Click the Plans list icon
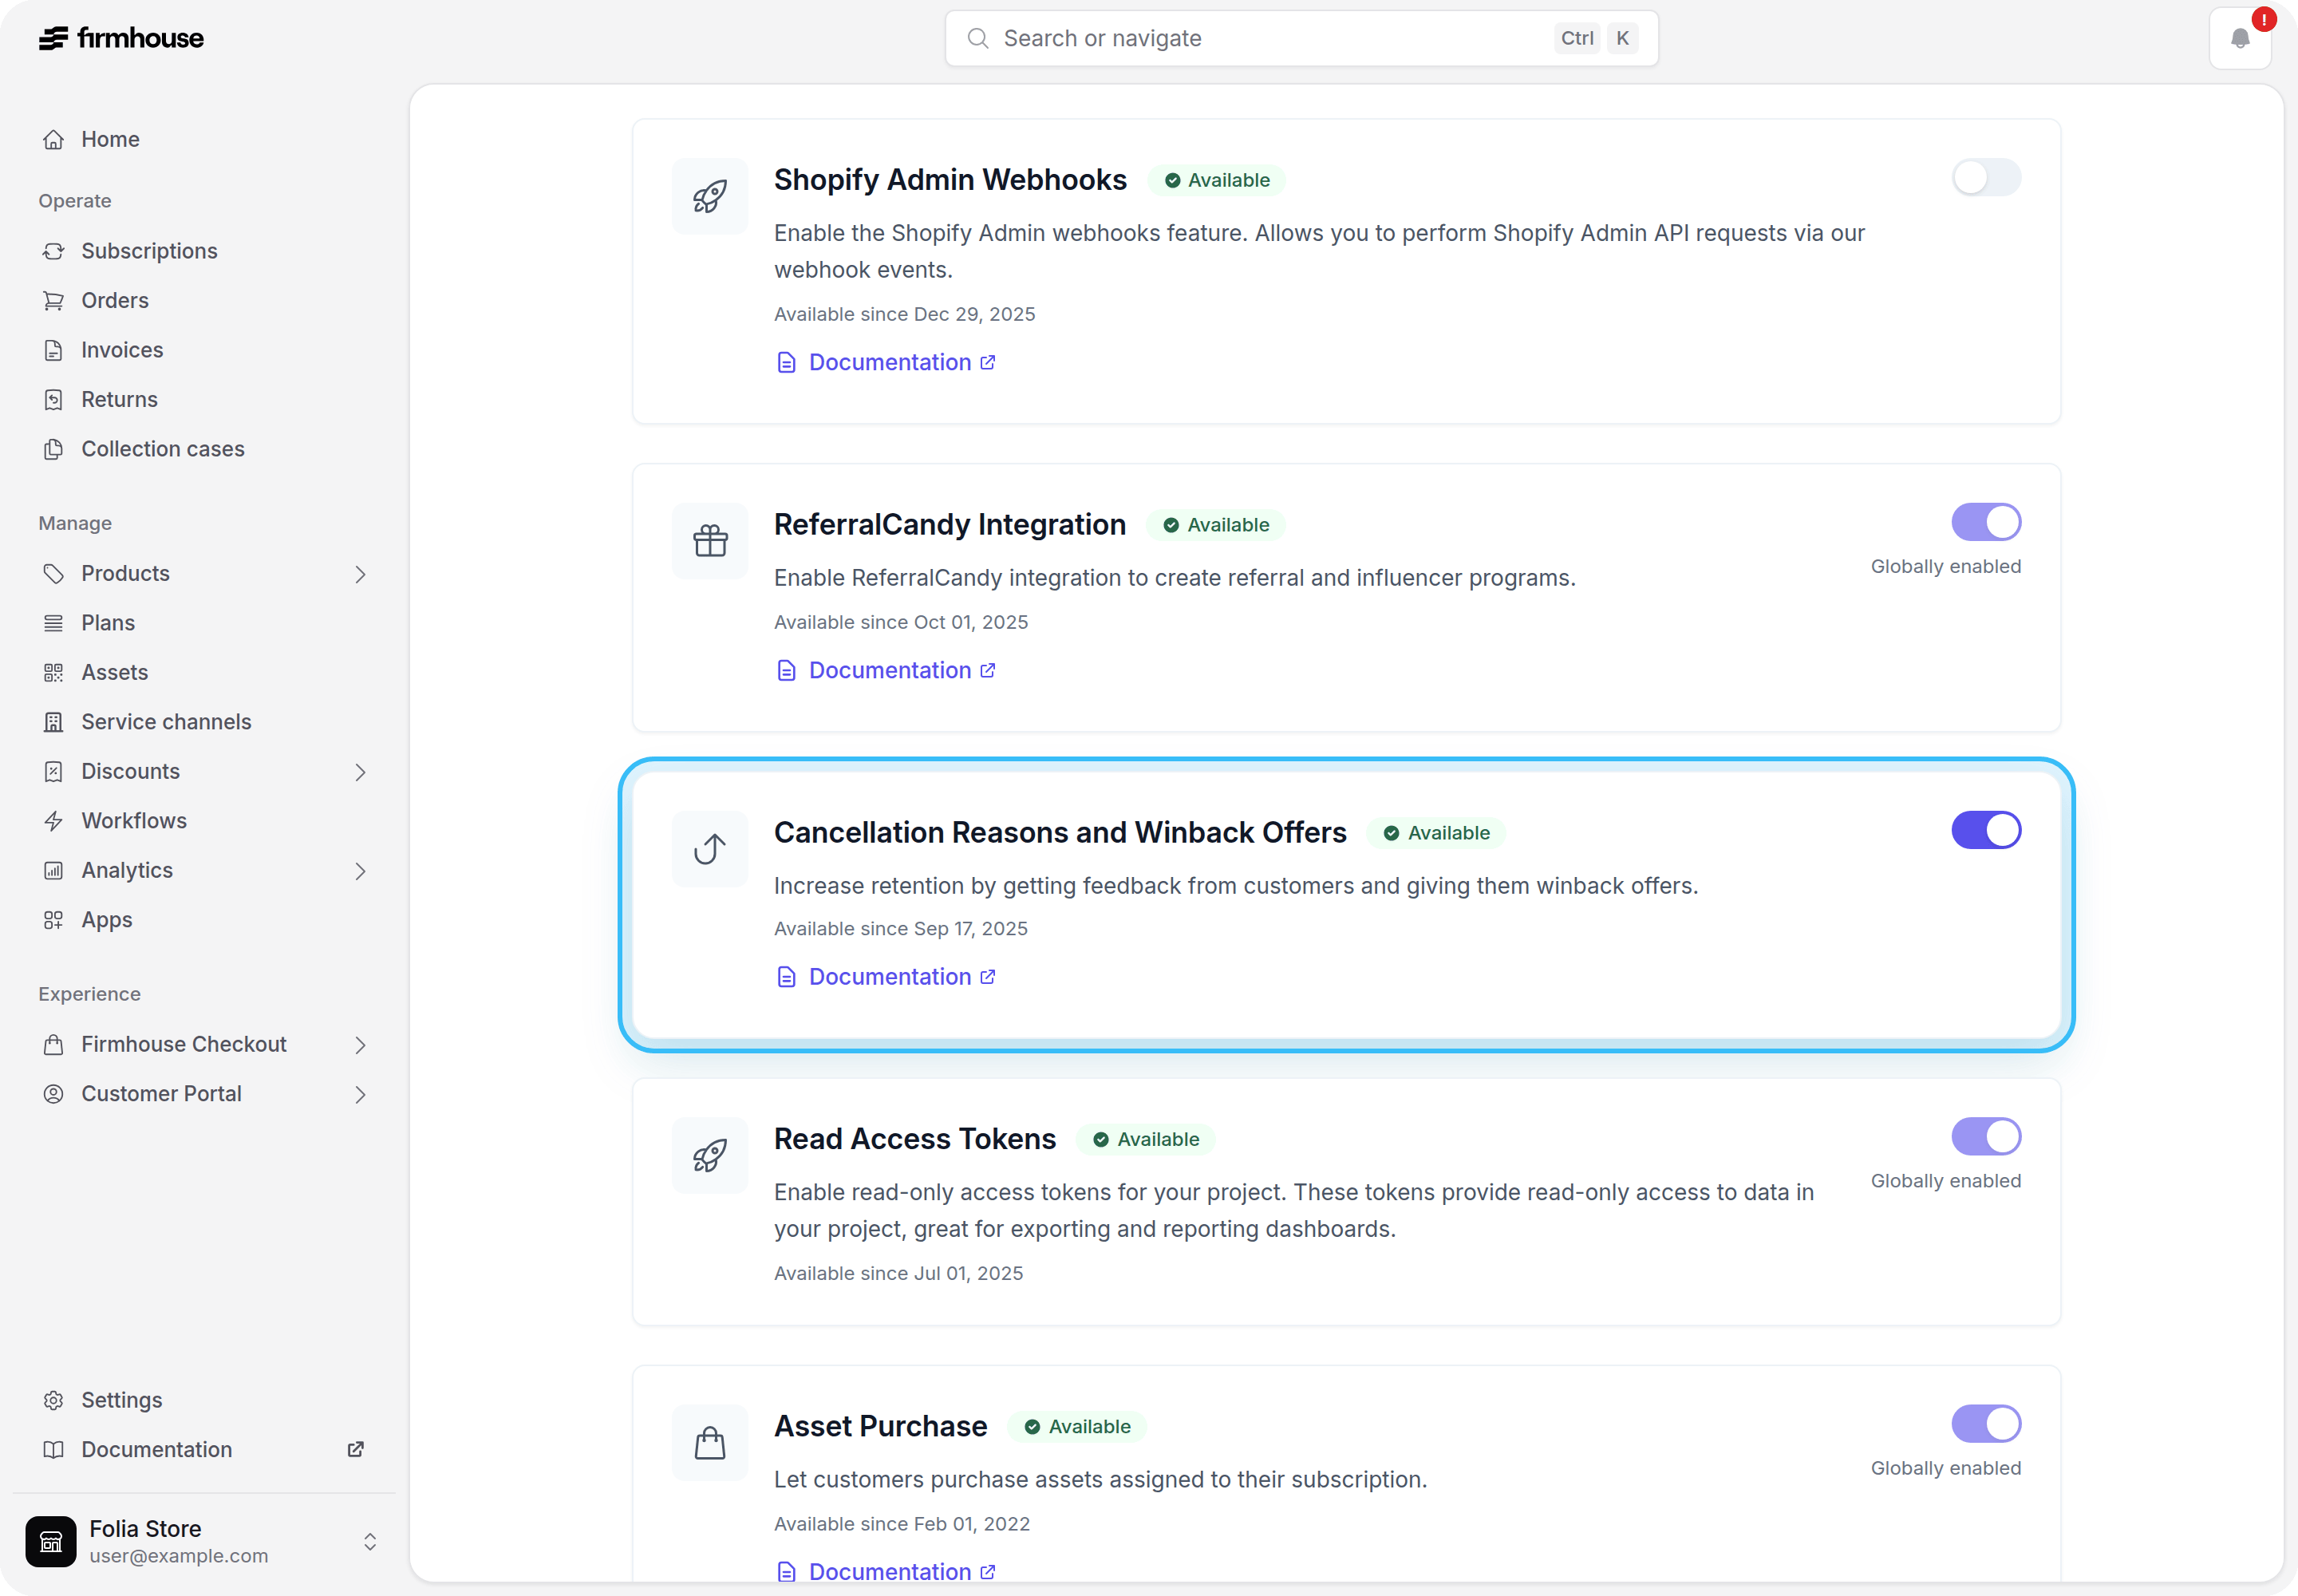This screenshot has height=1596, width=2298. pos(54,623)
